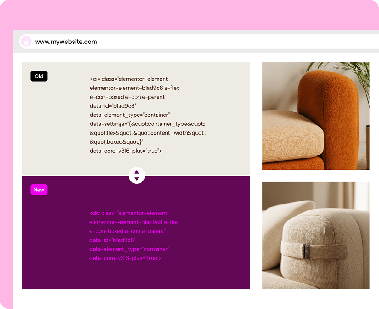Open the cream sofa armrest image
The image size is (379, 309).
click(316, 236)
